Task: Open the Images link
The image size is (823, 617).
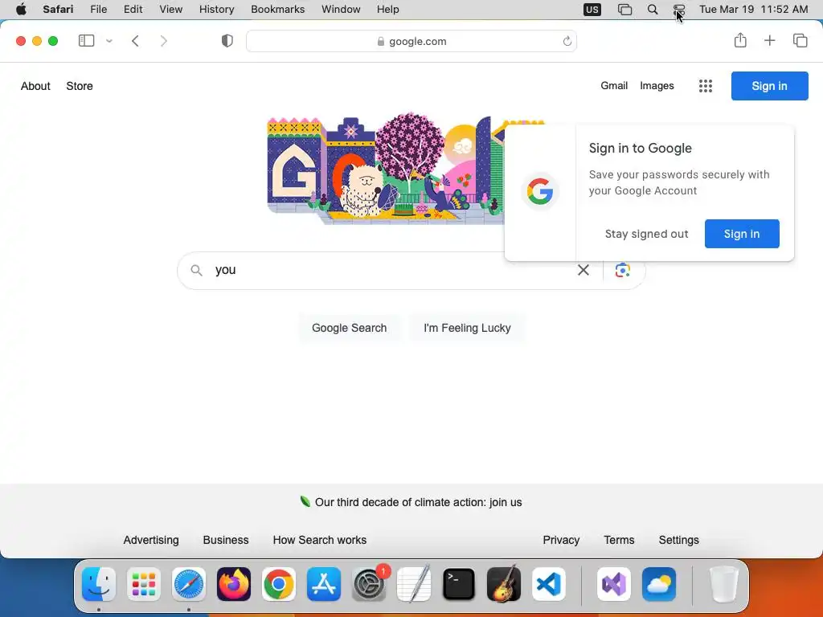Action: (657, 85)
